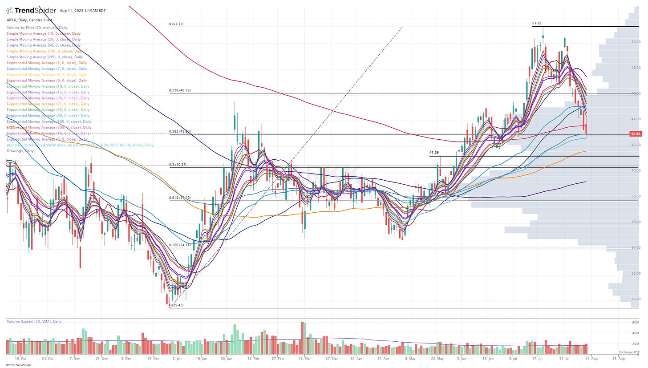Click the 51.33 resistance level label
The height and width of the screenshot is (368, 648).
point(537,23)
